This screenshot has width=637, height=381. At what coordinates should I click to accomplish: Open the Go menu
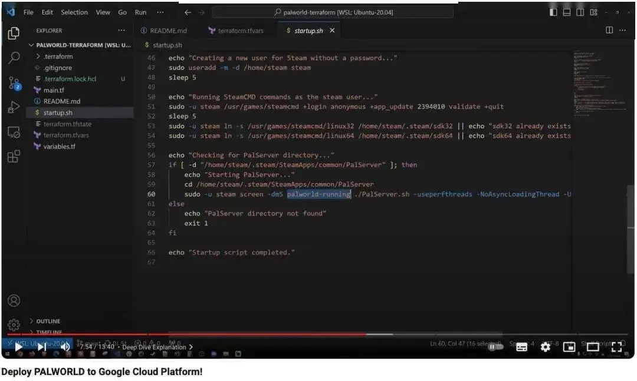tap(122, 12)
